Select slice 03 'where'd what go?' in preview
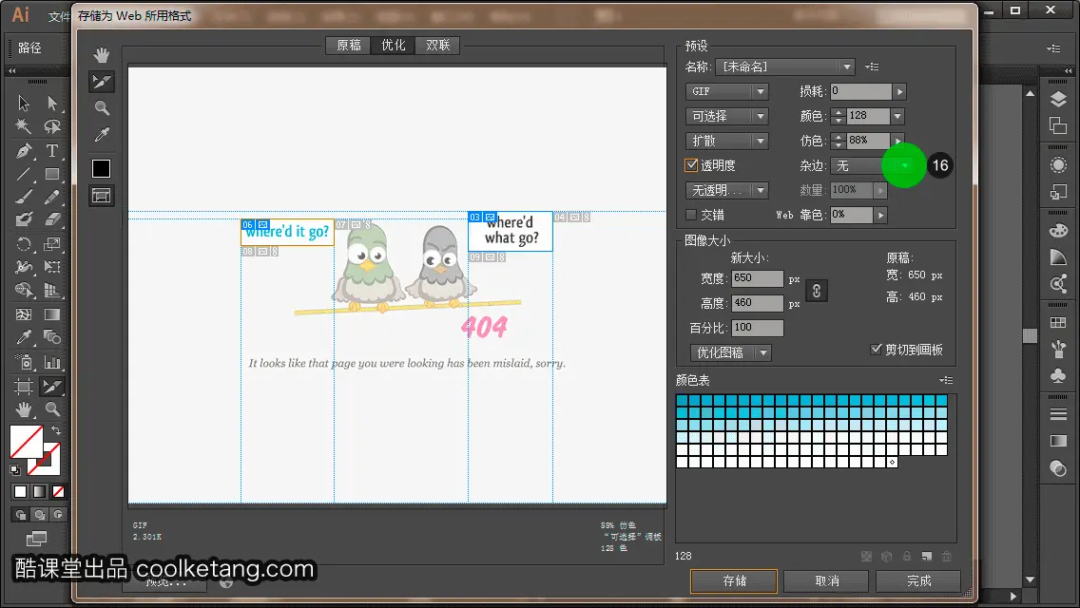The width and height of the screenshot is (1080, 608). click(511, 232)
